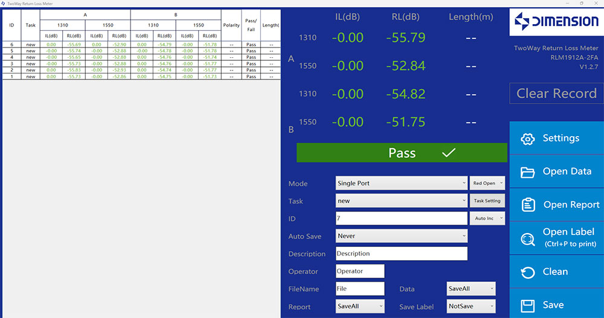The image size is (604, 318).
Task: Open the Auto Inc dropdown beside ID
Action: pos(487,218)
